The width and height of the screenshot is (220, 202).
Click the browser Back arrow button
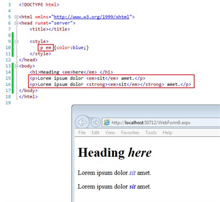pyautogui.click(x=82, y=122)
